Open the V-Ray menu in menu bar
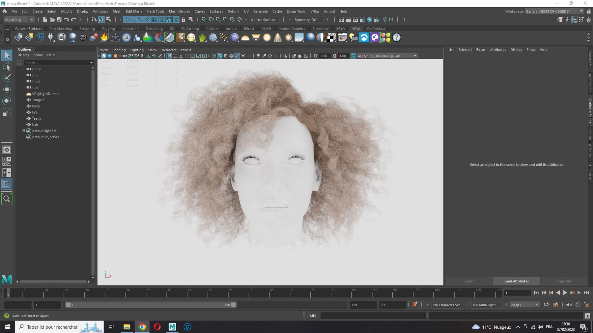Image resolution: width=593 pixels, height=333 pixels. [x=315, y=11]
